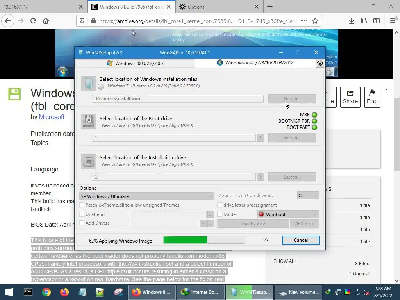
Task: Click the 2x speed label
Action: pos(266,239)
